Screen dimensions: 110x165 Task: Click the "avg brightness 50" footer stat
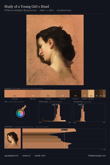[x=11, y=156]
